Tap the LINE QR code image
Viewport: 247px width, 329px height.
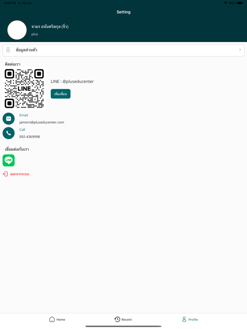[24, 89]
